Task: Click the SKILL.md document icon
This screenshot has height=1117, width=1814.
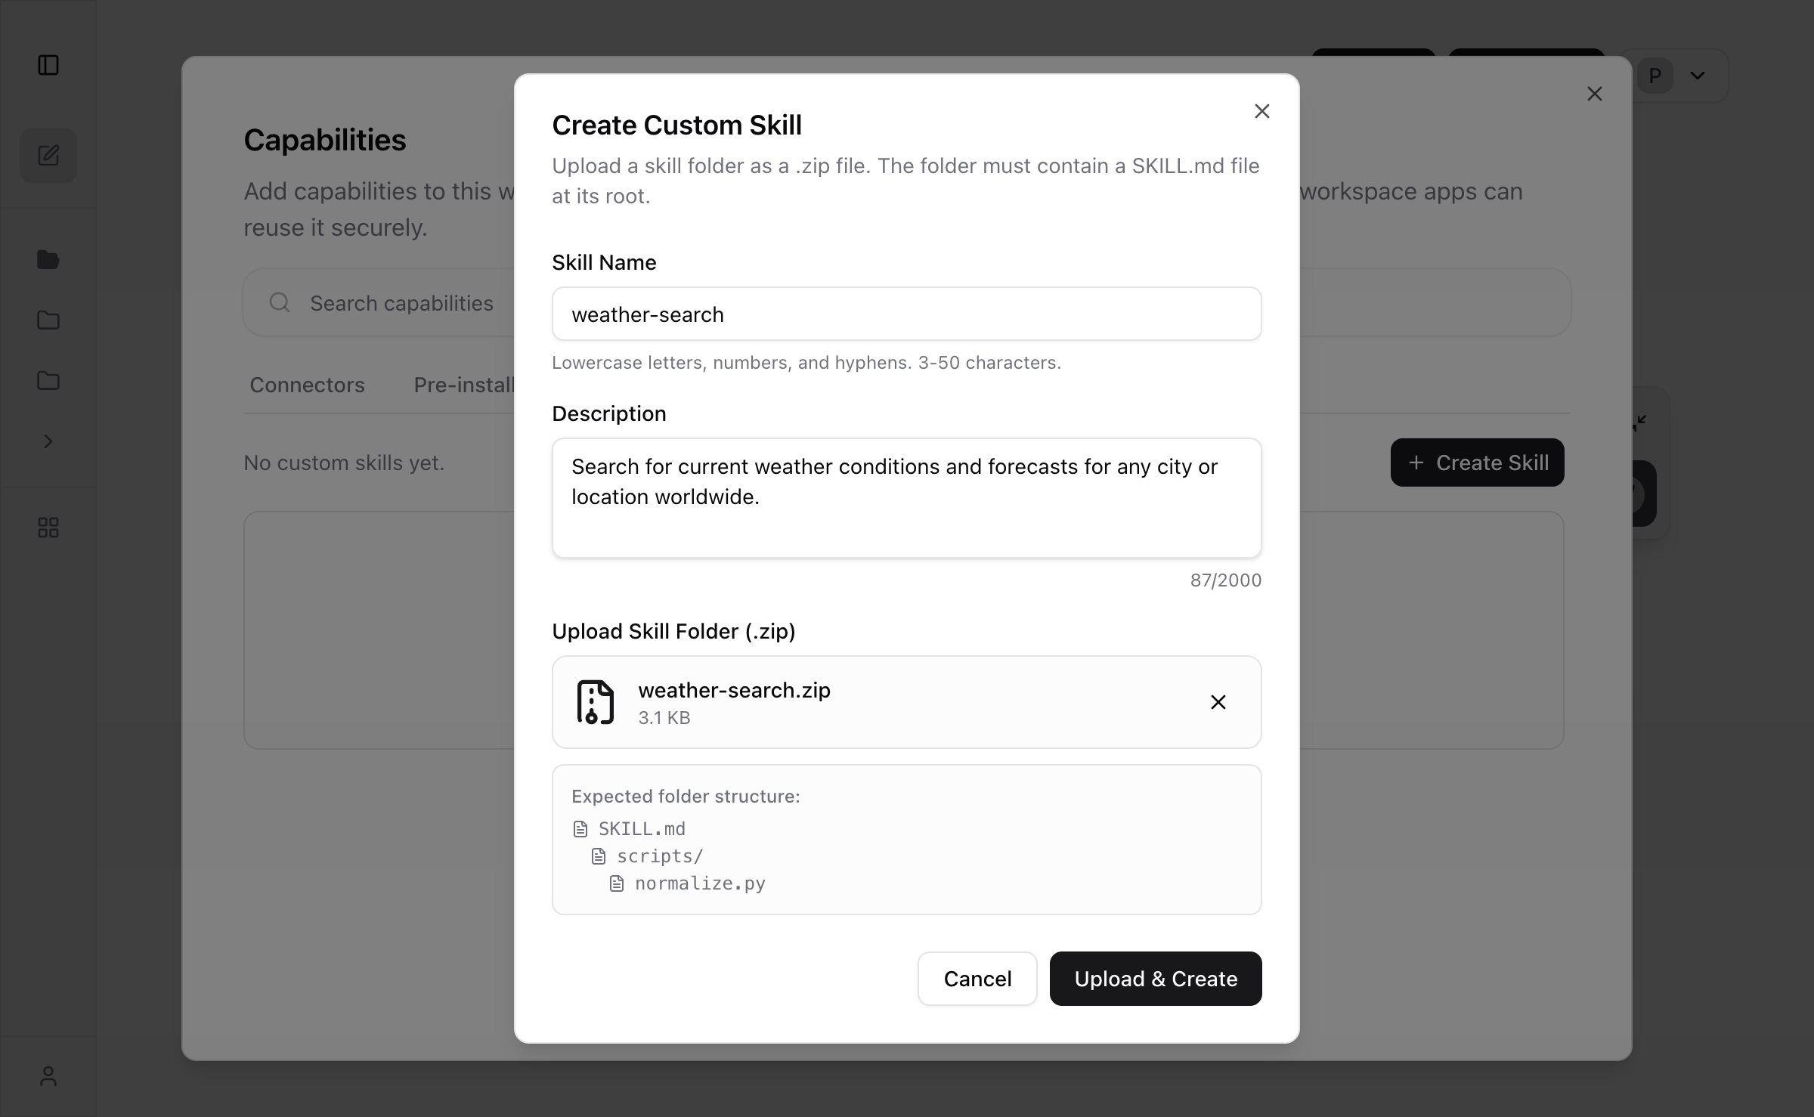Action: 580,828
